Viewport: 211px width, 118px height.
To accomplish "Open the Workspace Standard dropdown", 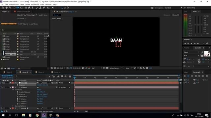I will [x=173, y=8].
